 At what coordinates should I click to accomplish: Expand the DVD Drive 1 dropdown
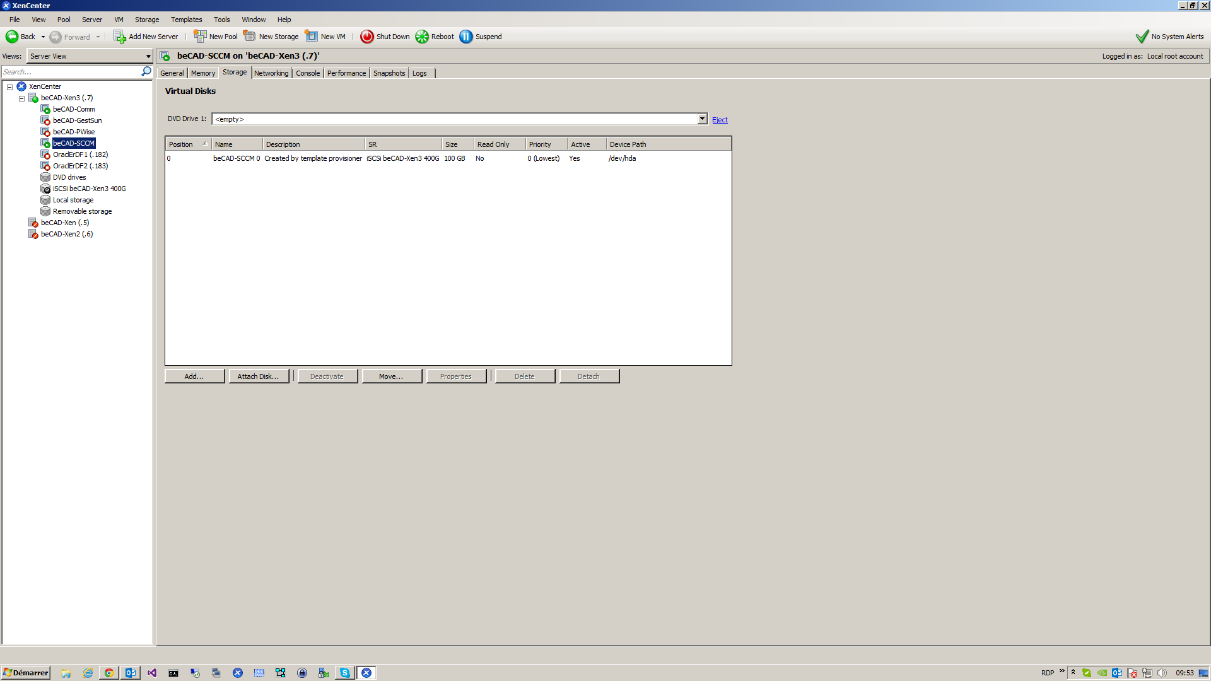click(x=702, y=119)
